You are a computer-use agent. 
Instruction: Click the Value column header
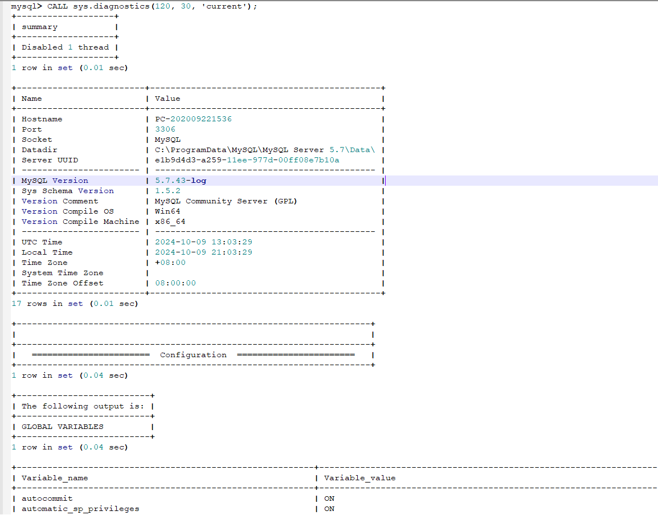coord(167,99)
